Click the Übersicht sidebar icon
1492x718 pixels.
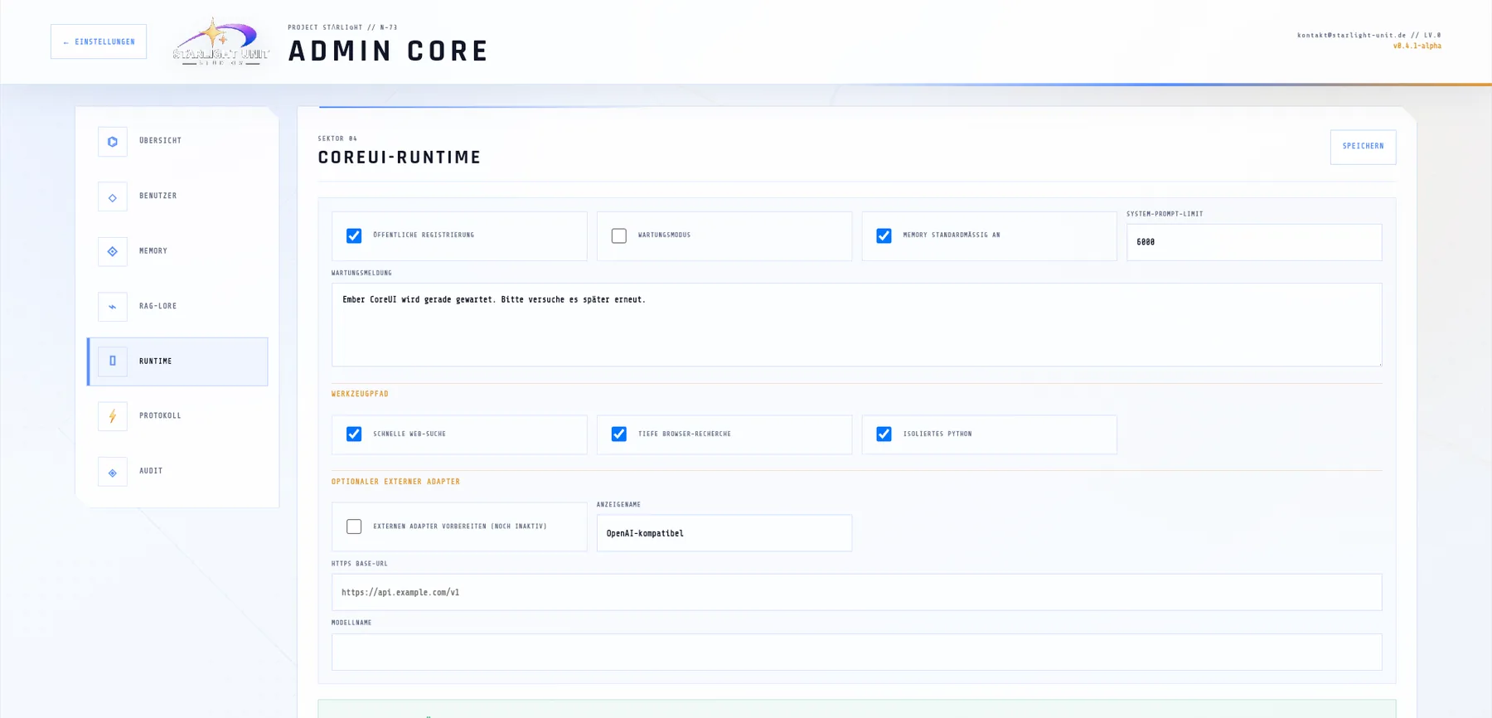(113, 142)
